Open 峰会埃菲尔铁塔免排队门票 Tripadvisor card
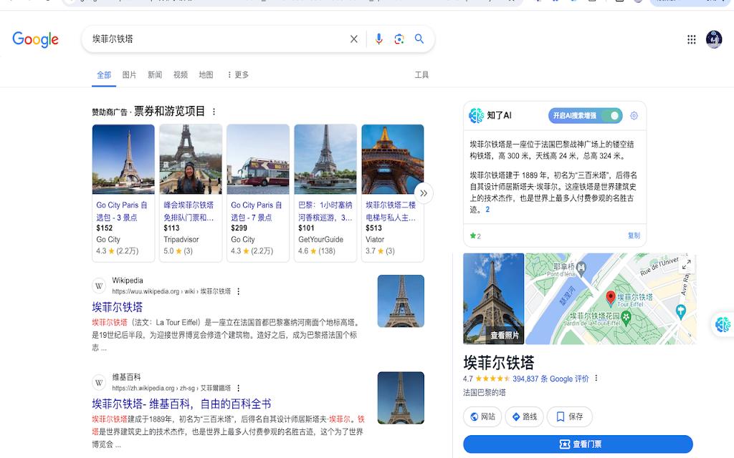The image size is (734, 458). coord(191,193)
